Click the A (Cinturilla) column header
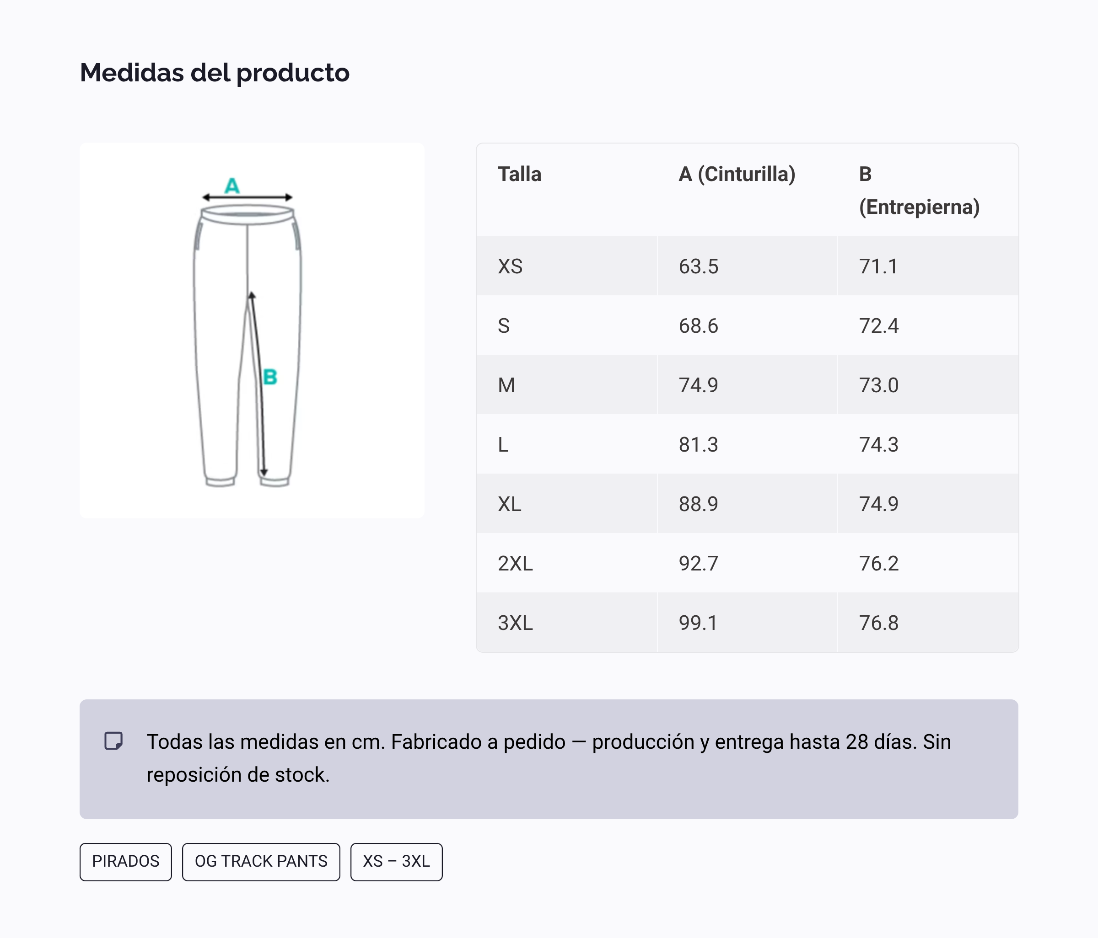The width and height of the screenshot is (1098, 938). [737, 174]
